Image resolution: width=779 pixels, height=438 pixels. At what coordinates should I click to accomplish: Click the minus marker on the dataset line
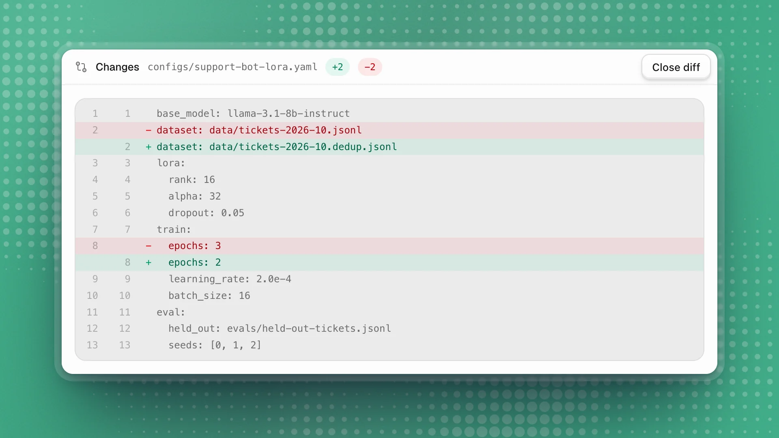click(x=148, y=130)
